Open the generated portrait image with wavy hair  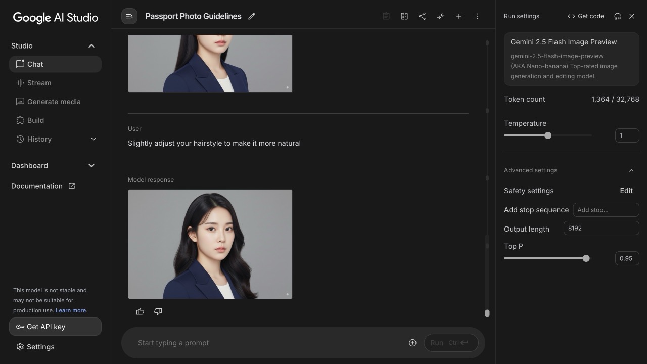coord(210,244)
